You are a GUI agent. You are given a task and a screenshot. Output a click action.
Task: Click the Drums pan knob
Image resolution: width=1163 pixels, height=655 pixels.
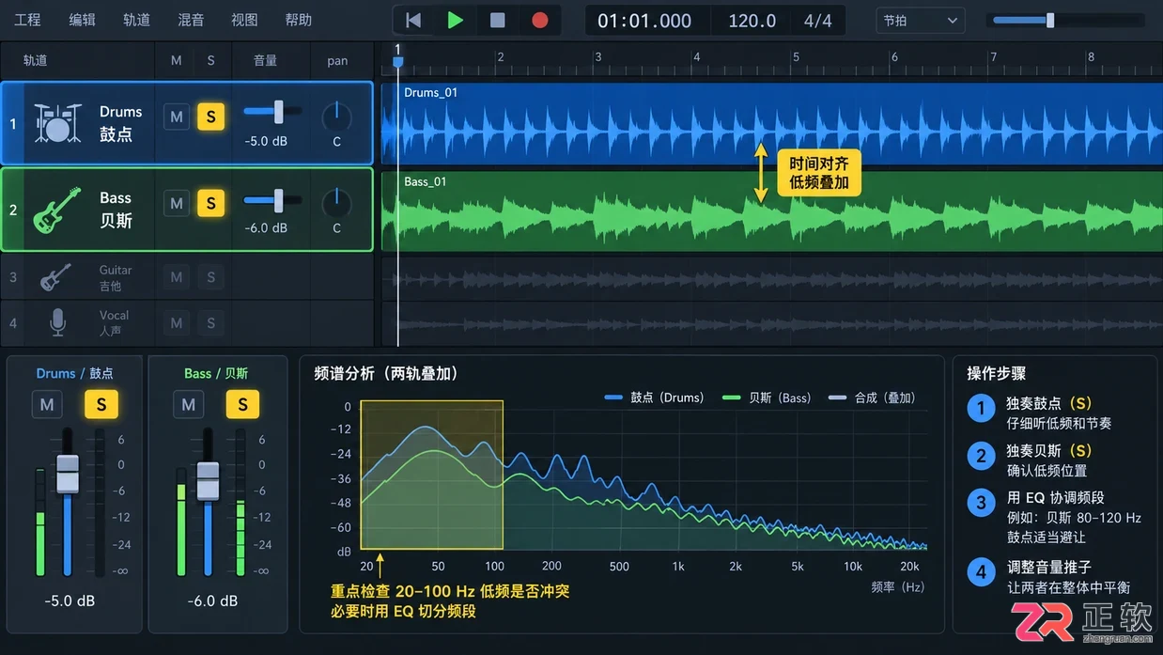tap(336, 117)
